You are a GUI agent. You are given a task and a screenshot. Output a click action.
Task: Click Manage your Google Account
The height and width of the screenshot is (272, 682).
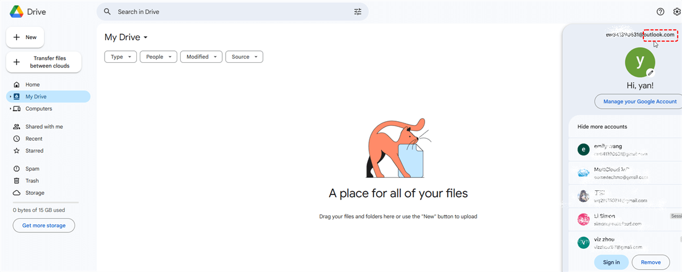point(639,101)
